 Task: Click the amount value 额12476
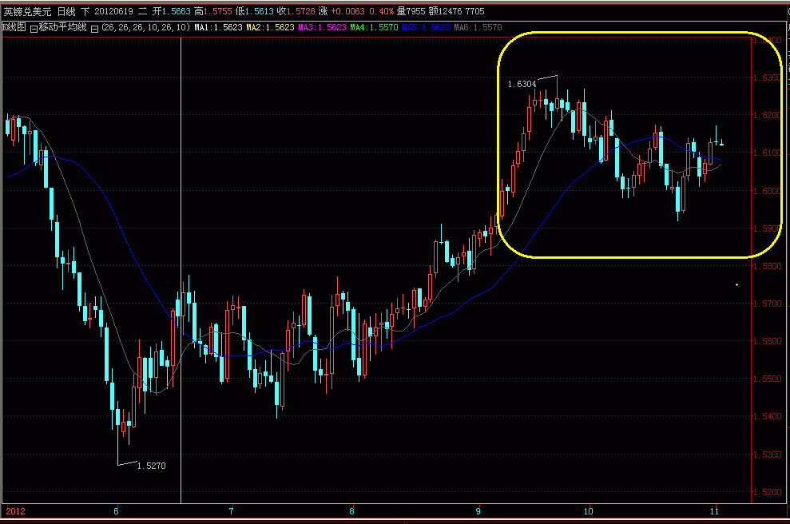click(446, 11)
